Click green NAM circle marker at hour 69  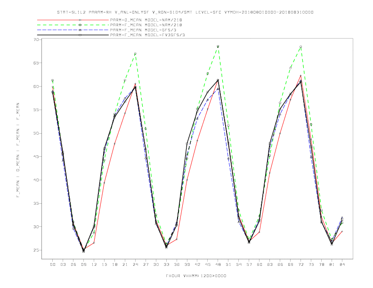click(x=291, y=68)
